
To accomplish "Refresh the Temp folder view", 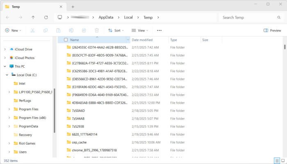I will [x=46, y=17].
